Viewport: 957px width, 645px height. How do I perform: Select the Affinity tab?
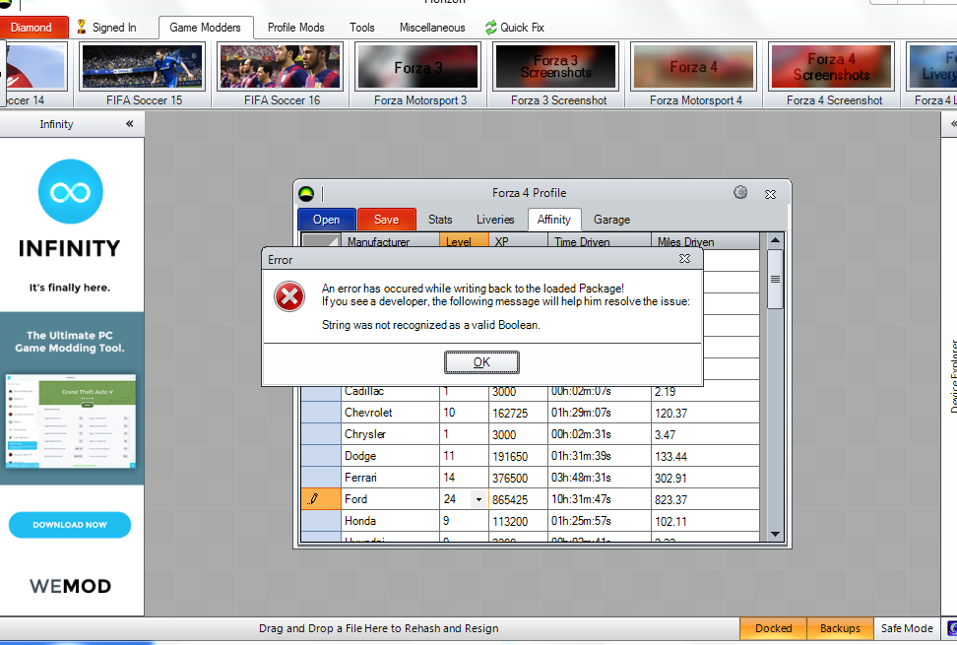coord(554,220)
